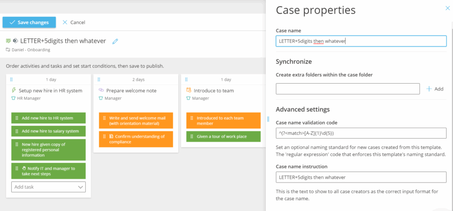Click the drag handle on the 2 days column
Image resolution: width=453 pixels, height=211 pixels.
[x=98, y=80]
